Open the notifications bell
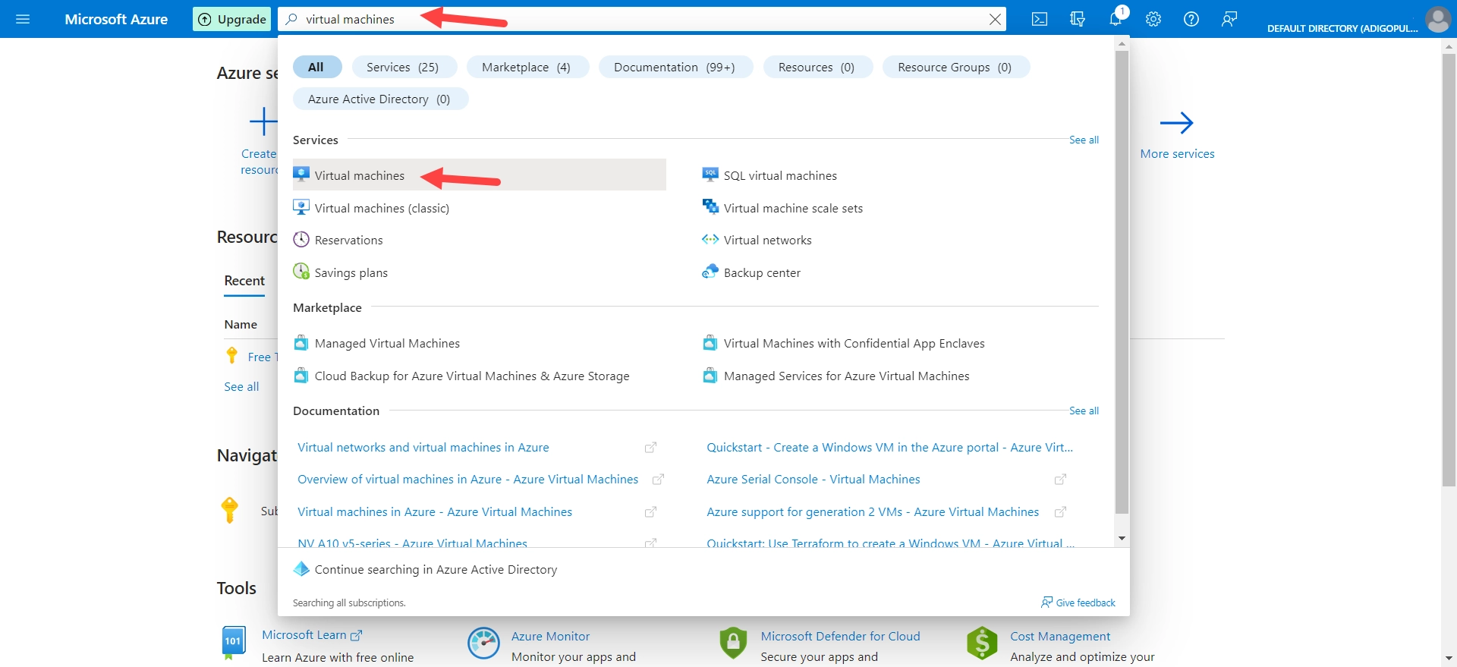1457x667 pixels. coord(1116,19)
